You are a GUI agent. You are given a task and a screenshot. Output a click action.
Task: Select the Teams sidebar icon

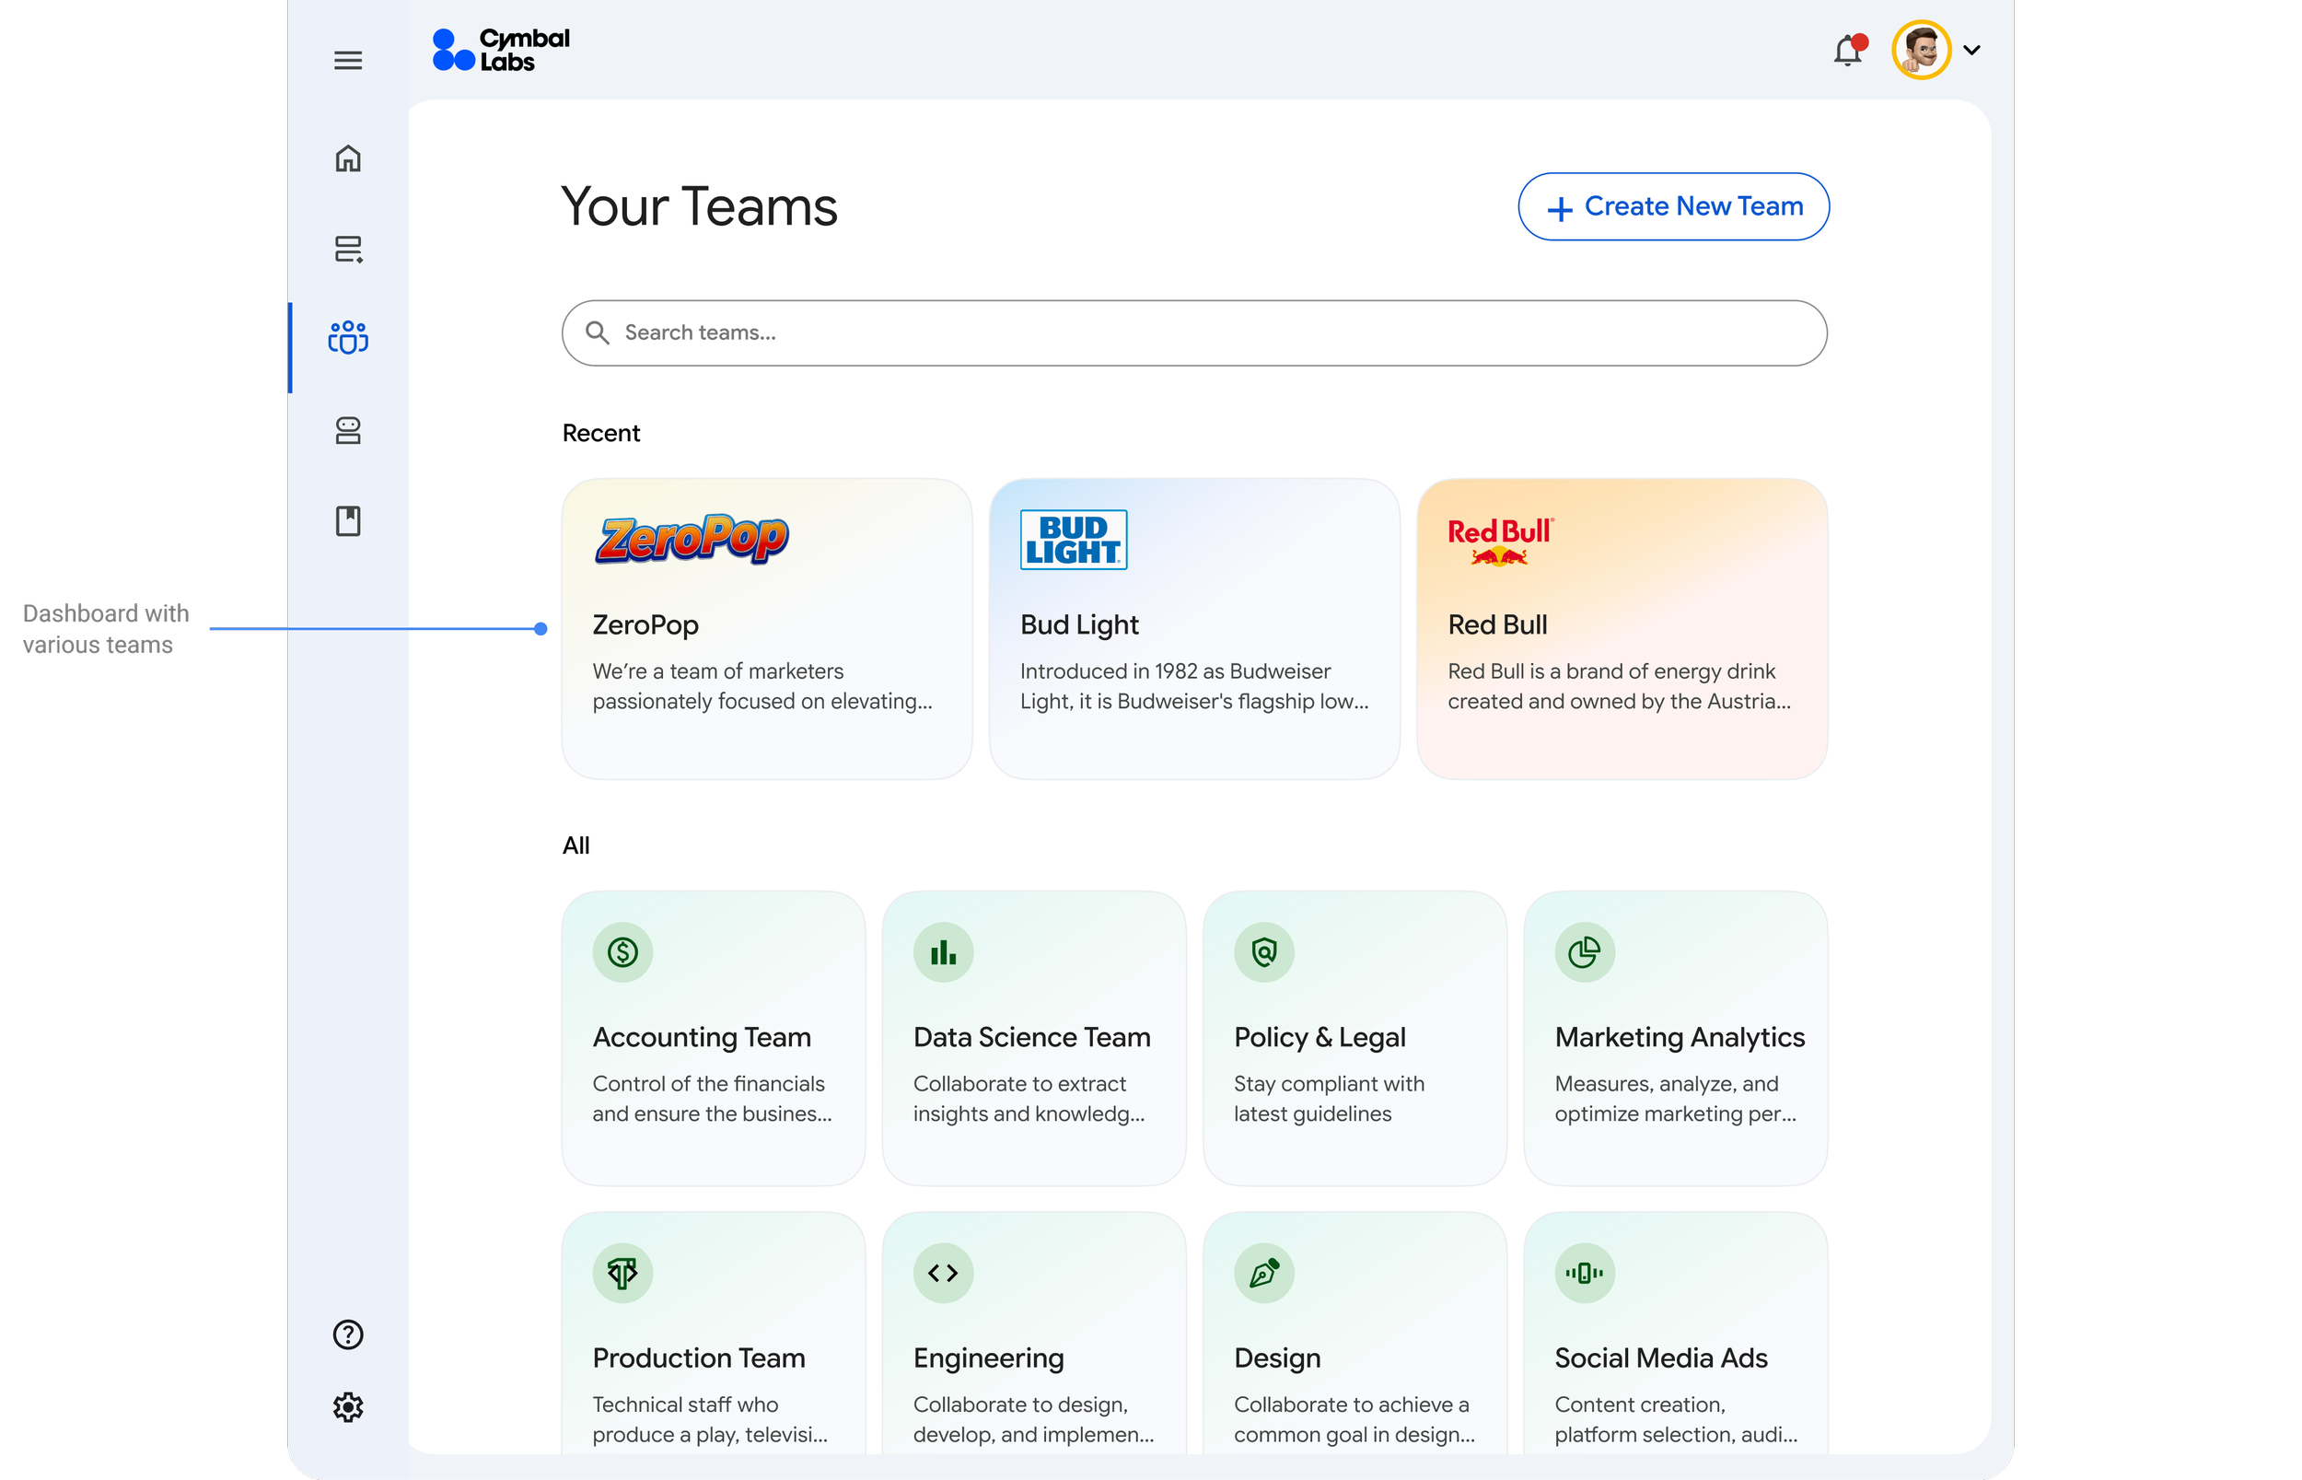pyautogui.click(x=348, y=337)
